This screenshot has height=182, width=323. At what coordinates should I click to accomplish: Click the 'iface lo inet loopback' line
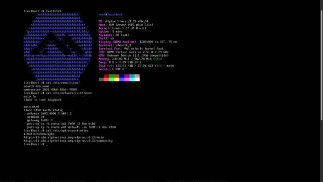(x=42, y=100)
